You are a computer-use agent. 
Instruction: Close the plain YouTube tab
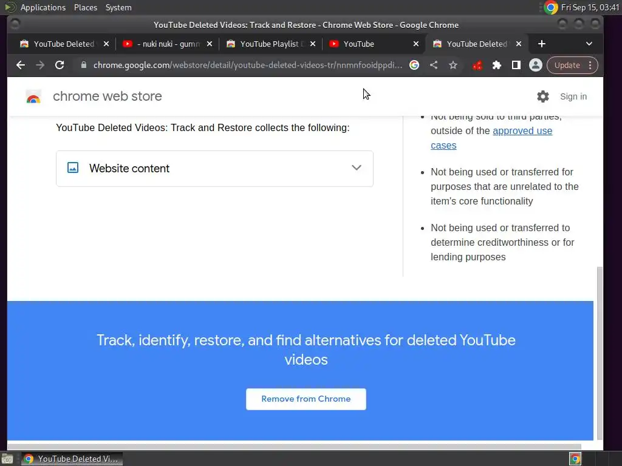point(415,44)
